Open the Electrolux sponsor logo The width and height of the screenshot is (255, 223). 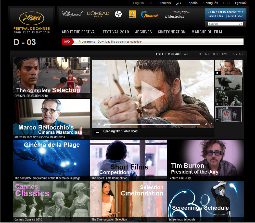(x=177, y=14)
